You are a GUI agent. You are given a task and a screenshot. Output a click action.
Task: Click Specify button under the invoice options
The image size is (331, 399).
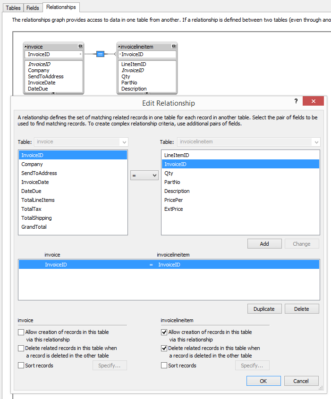[110, 366]
